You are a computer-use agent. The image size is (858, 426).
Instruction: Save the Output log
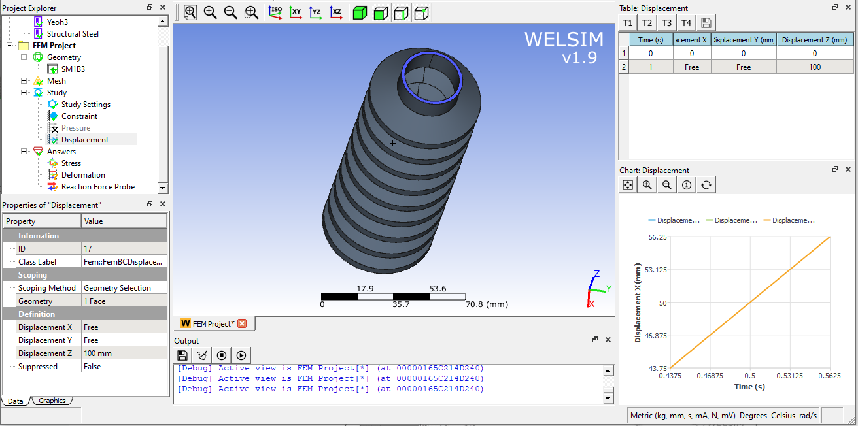[182, 355]
